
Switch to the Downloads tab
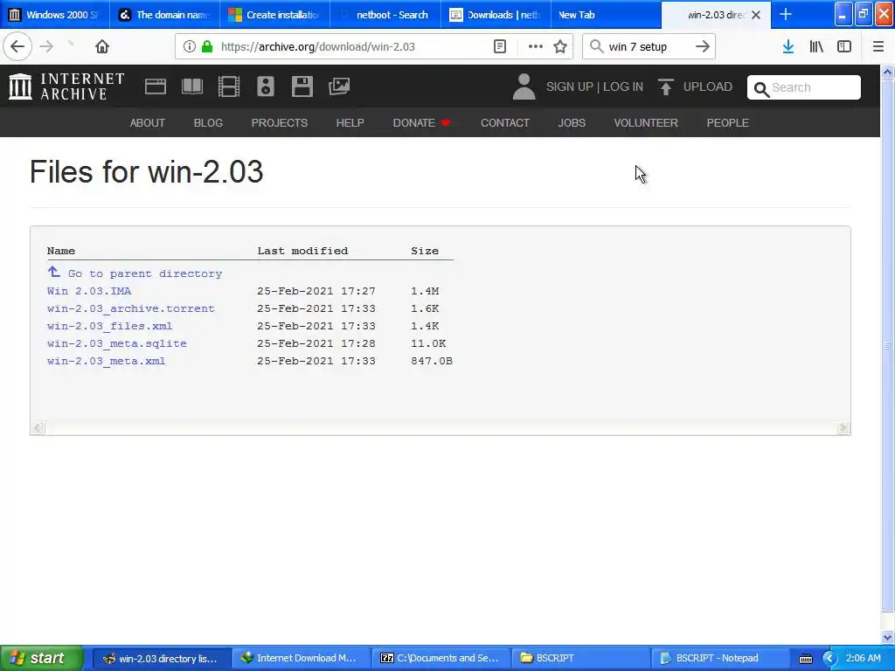tap(496, 15)
